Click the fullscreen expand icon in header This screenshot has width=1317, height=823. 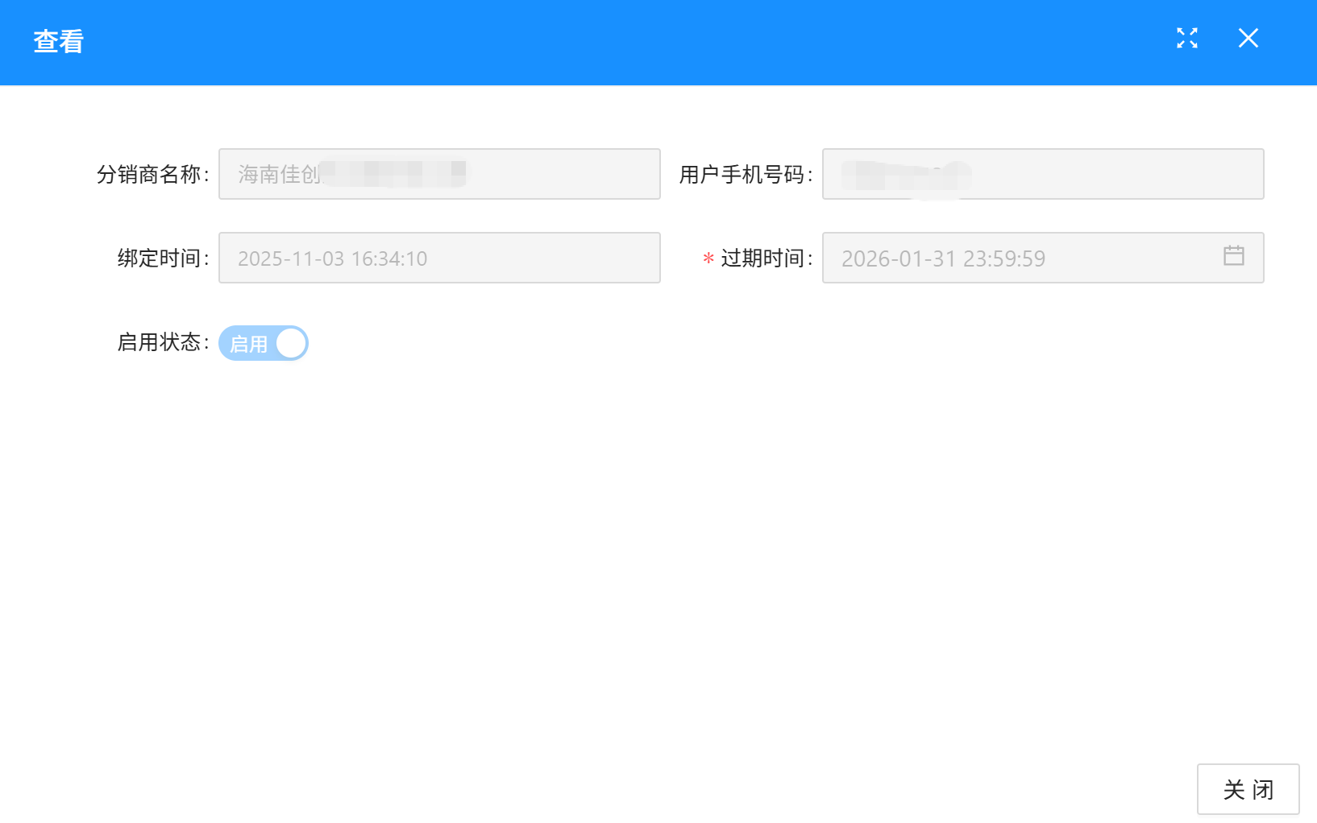click(1186, 38)
